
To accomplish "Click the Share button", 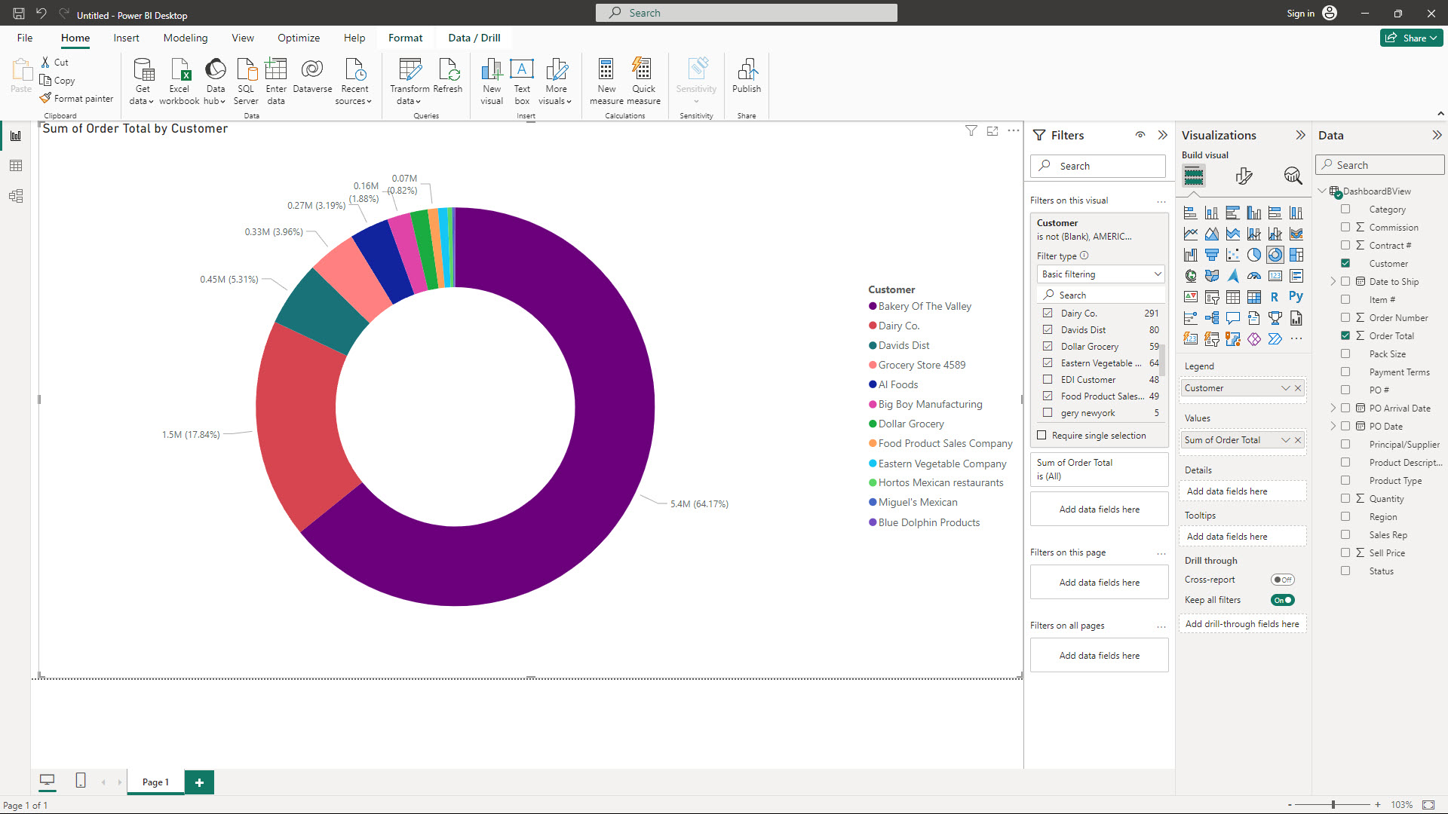I will [x=1410, y=38].
